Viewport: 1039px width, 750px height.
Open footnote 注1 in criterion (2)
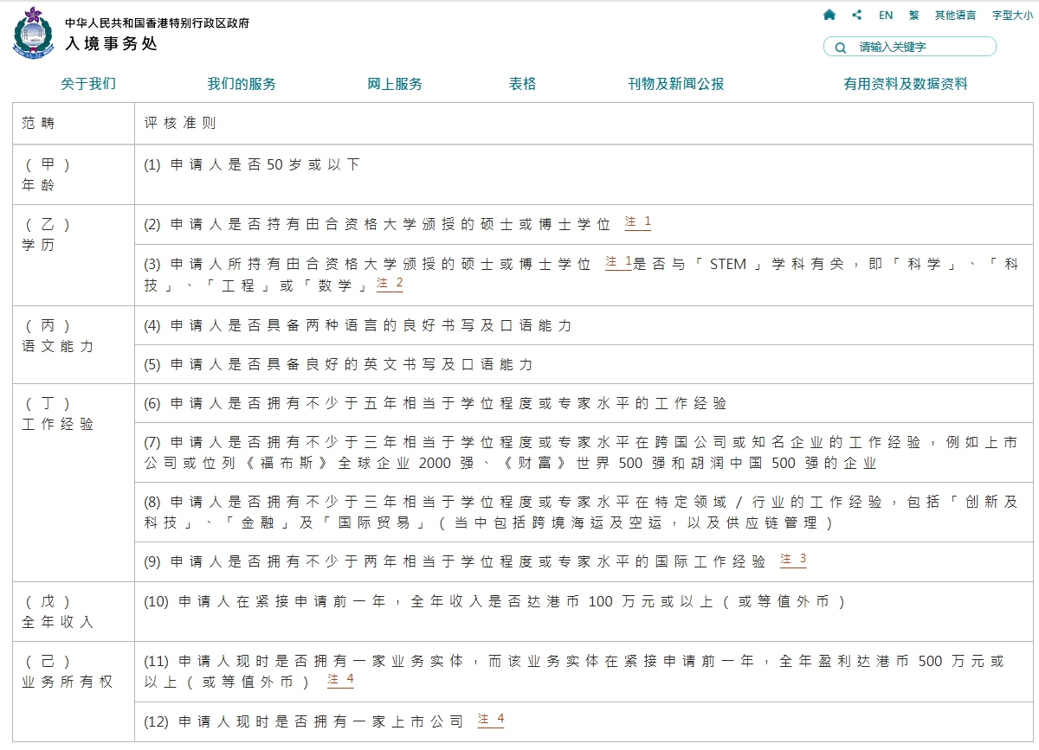click(637, 222)
